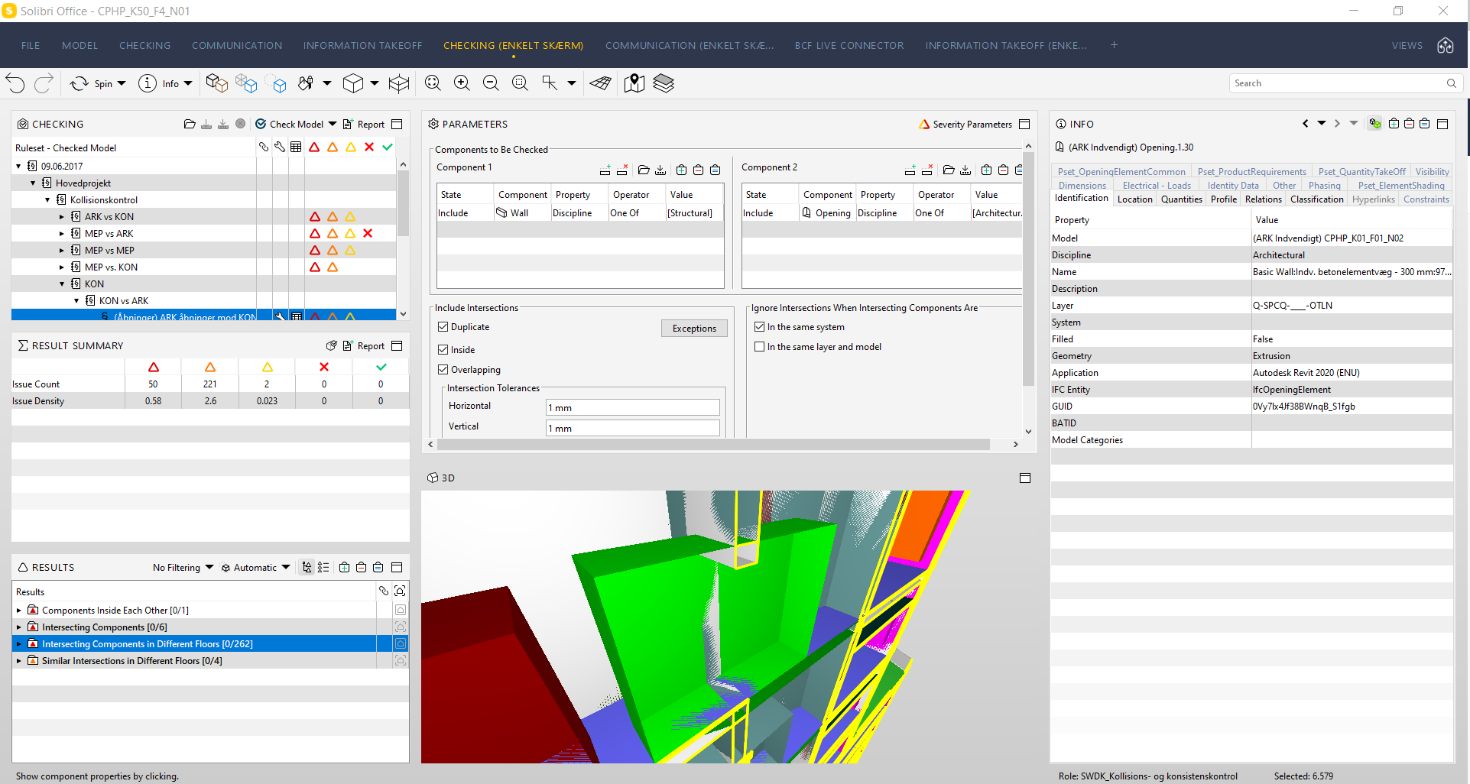Image resolution: width=1470 pixels, height=784 pixels.
Task: Click the stacked layers icon in toolbar
Action: click(x=664, y=83)
